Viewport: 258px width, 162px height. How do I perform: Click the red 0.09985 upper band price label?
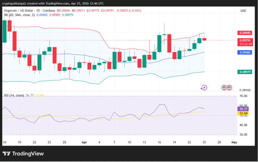tap(245, 33)
